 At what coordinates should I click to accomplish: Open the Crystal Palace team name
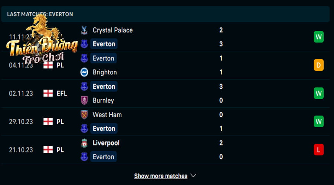pos(112,30)
